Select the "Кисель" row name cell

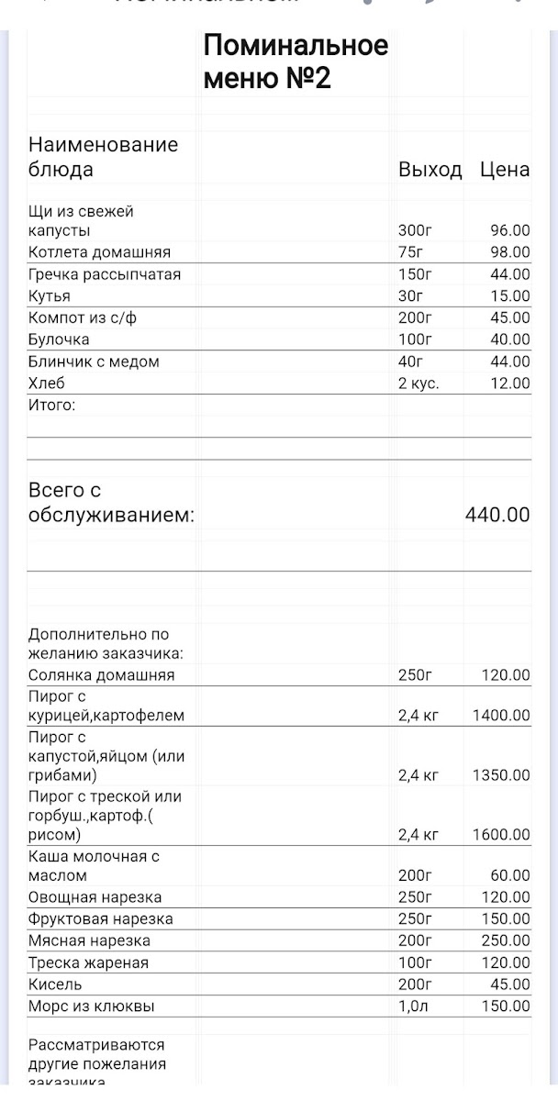coord(55,984)
